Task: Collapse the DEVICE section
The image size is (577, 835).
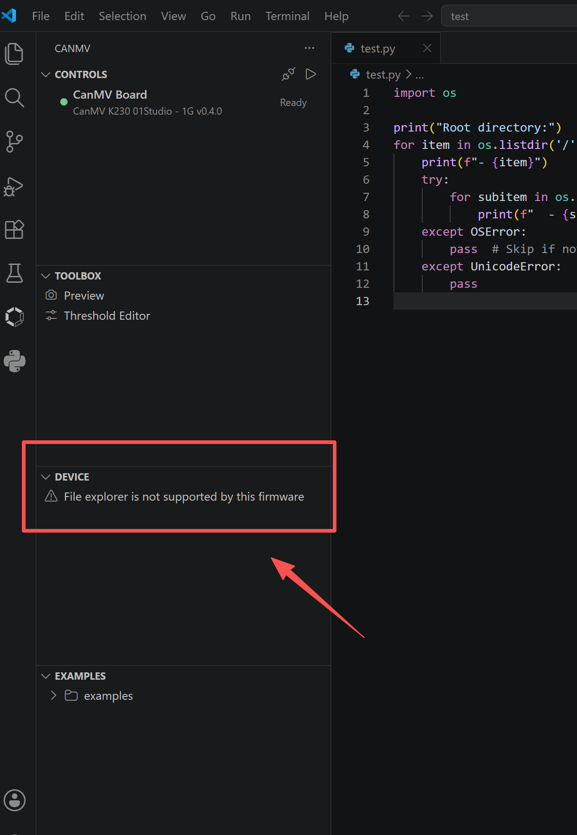Action: [46, 477]
